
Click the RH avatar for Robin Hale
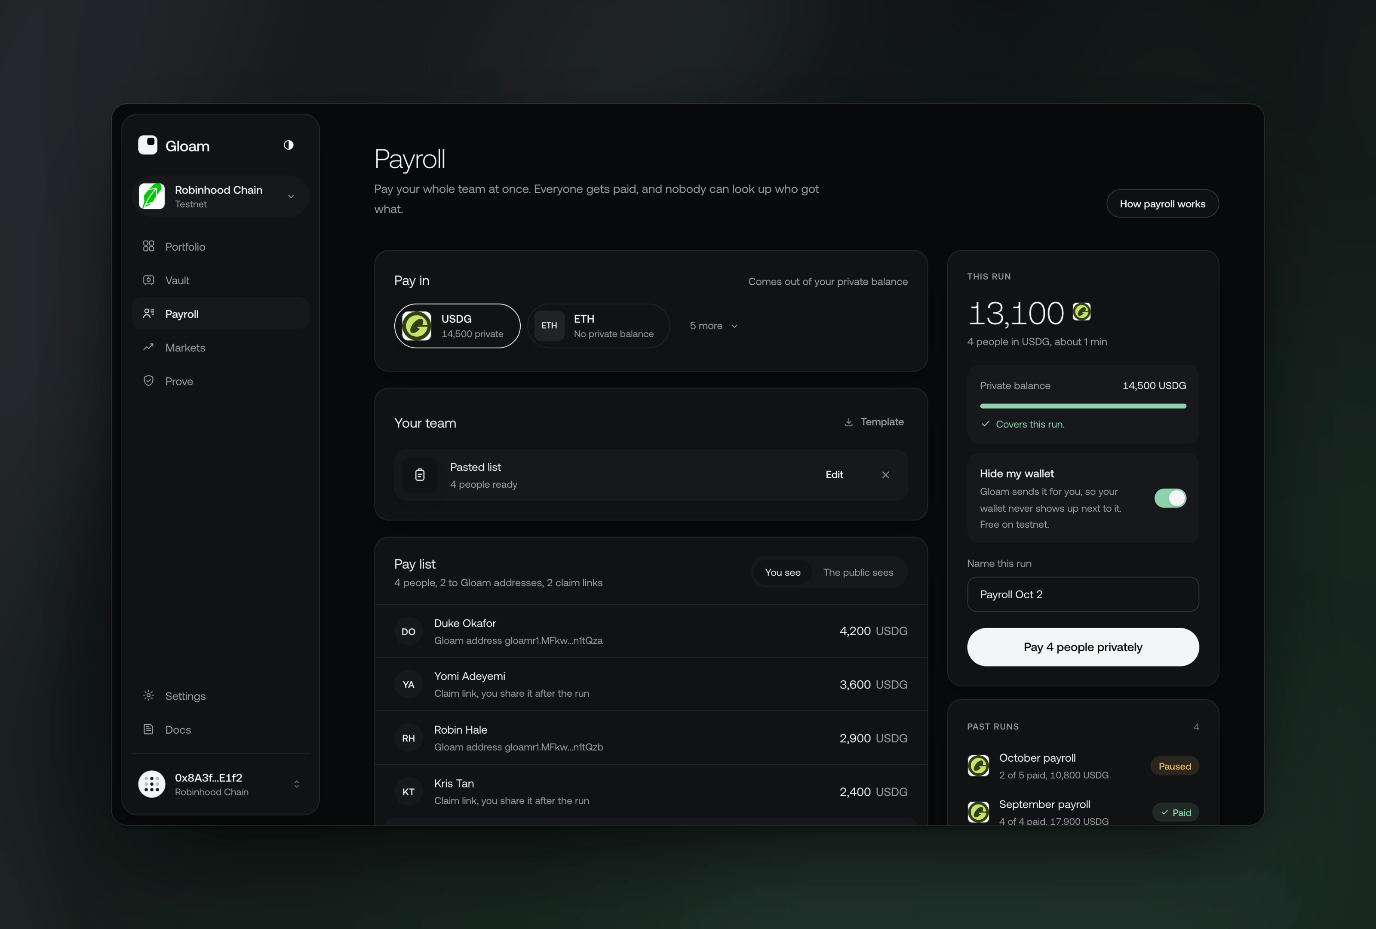(x=408, y=738)
